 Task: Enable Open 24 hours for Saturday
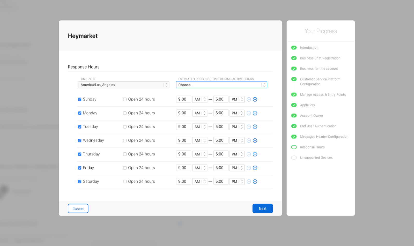(x=125, y=182)
